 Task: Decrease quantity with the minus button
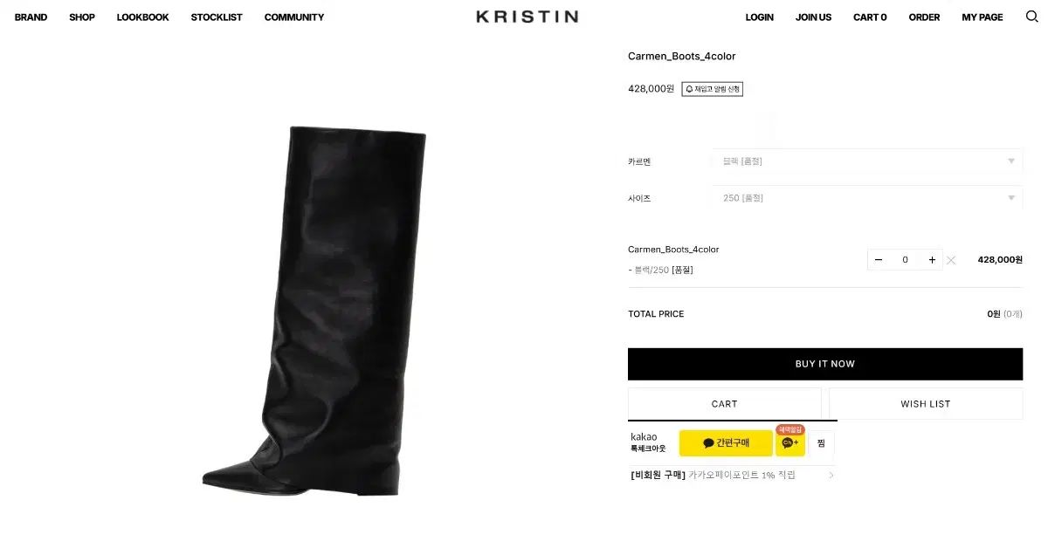click(x=879, y=260)
